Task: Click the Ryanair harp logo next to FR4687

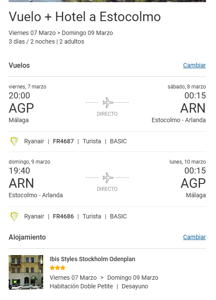Action: pyautogui.click(x=14, y=142)
